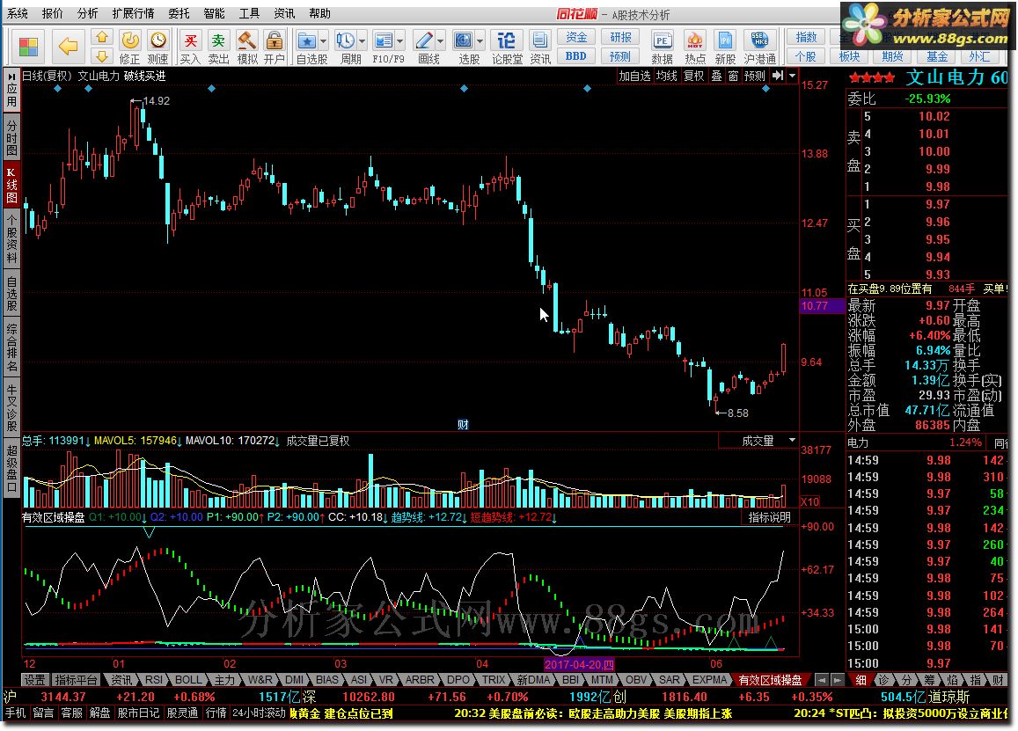Select the 新DMA indicator tab

pos(533,680)
